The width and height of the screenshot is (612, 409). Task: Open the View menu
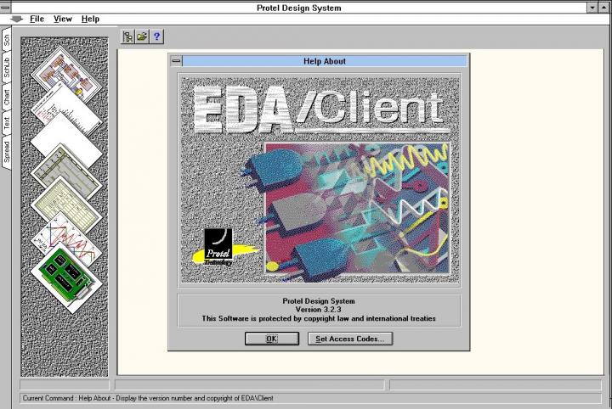63,19
